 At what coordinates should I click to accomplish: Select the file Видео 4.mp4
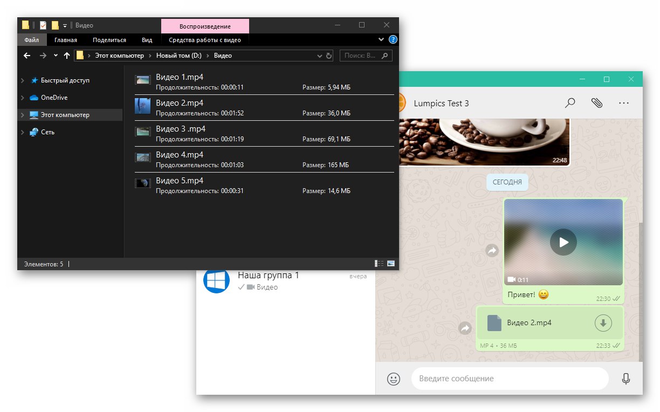(264, 160)
